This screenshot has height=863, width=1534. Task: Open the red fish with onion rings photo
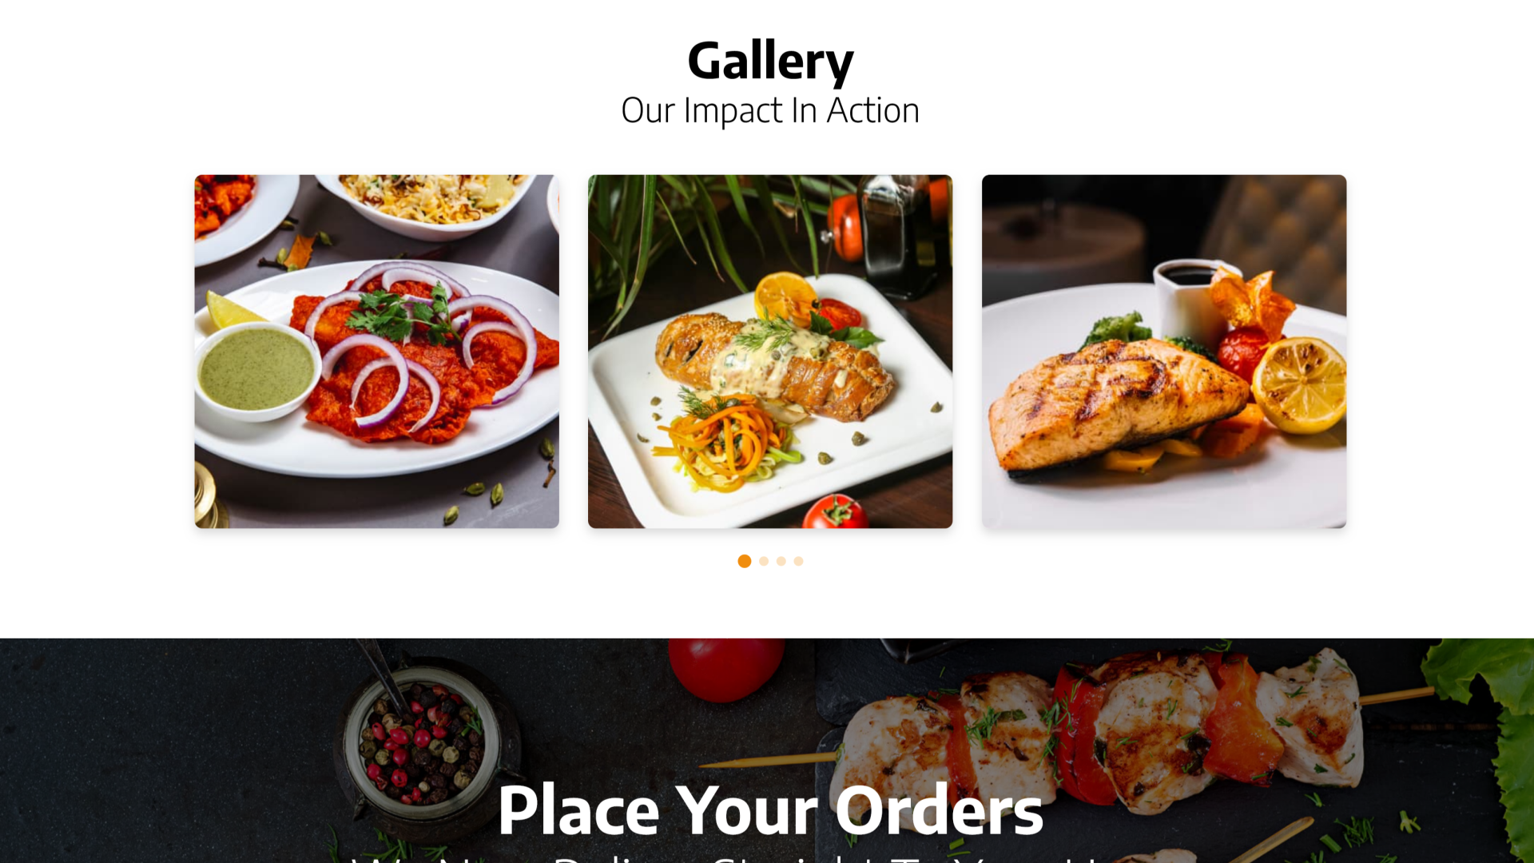tap(377, 352)
